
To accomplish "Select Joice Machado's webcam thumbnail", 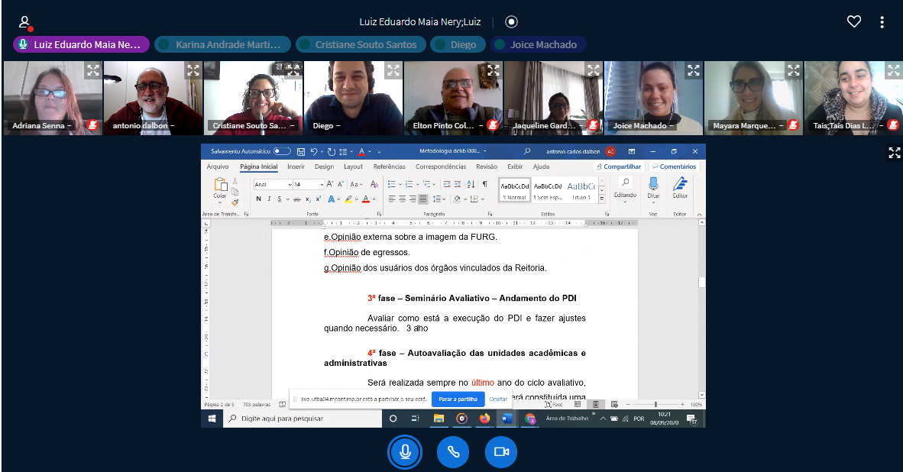I will 653,98.
